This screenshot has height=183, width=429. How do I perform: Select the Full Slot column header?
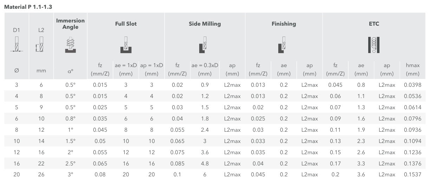point(126,24)
